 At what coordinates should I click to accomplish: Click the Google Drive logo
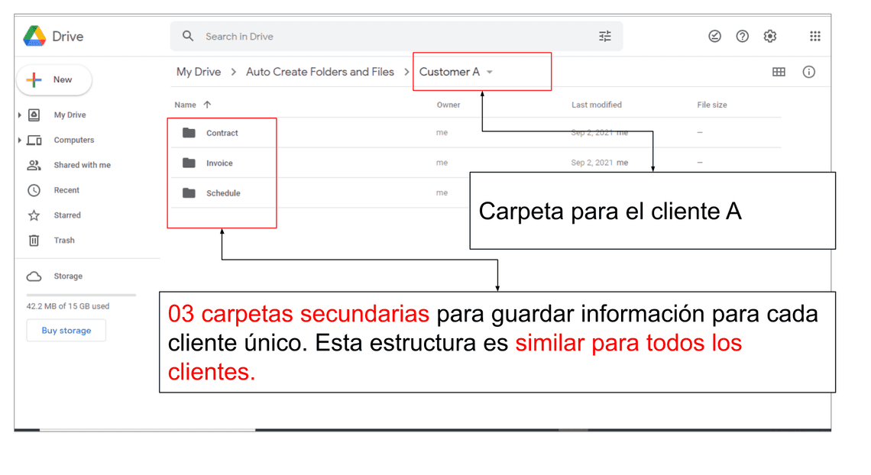click(35, 36)
